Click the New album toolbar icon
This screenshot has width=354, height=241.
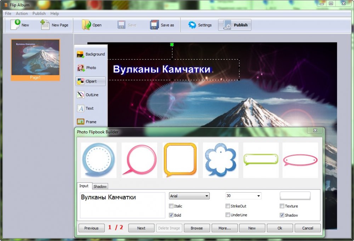pyautogui.click(x=16, y=25)
